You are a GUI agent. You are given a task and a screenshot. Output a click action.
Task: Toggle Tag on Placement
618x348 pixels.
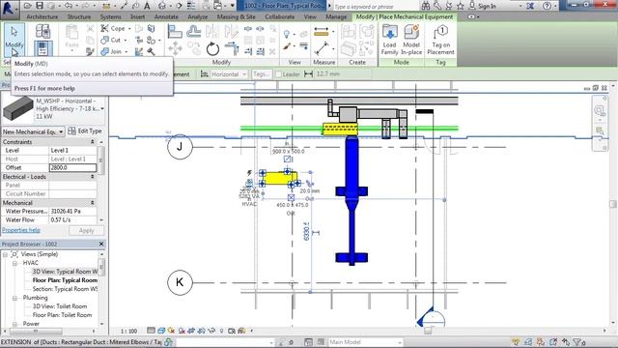point(440,40)
